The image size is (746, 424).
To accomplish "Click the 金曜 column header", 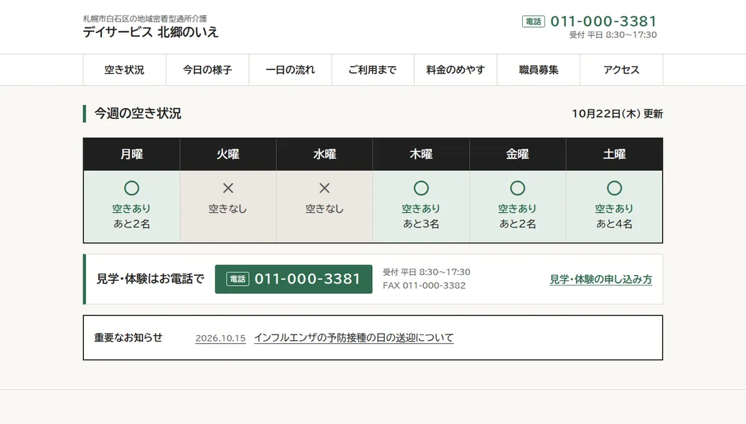I will (518, 154).
